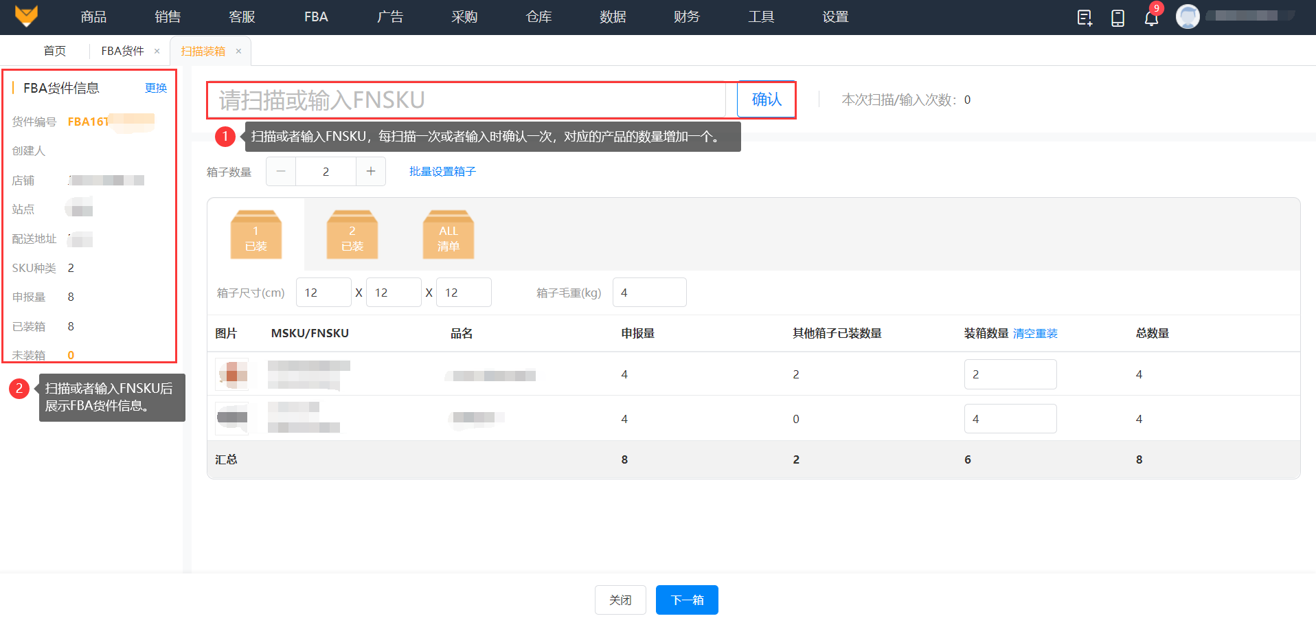Image resolution: width=1316 pixels, height=625 pixels.
Task: Click the 清空重装 link
Action: pos(1035,334)
